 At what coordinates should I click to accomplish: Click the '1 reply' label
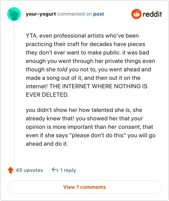click(x=68, y=170)
